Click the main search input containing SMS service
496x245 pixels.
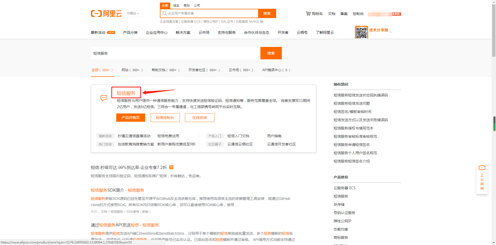coord(175,53)
